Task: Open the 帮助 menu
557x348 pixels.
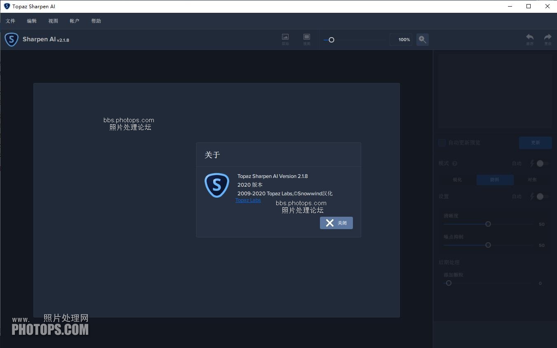Action: [x=96, y=21]
